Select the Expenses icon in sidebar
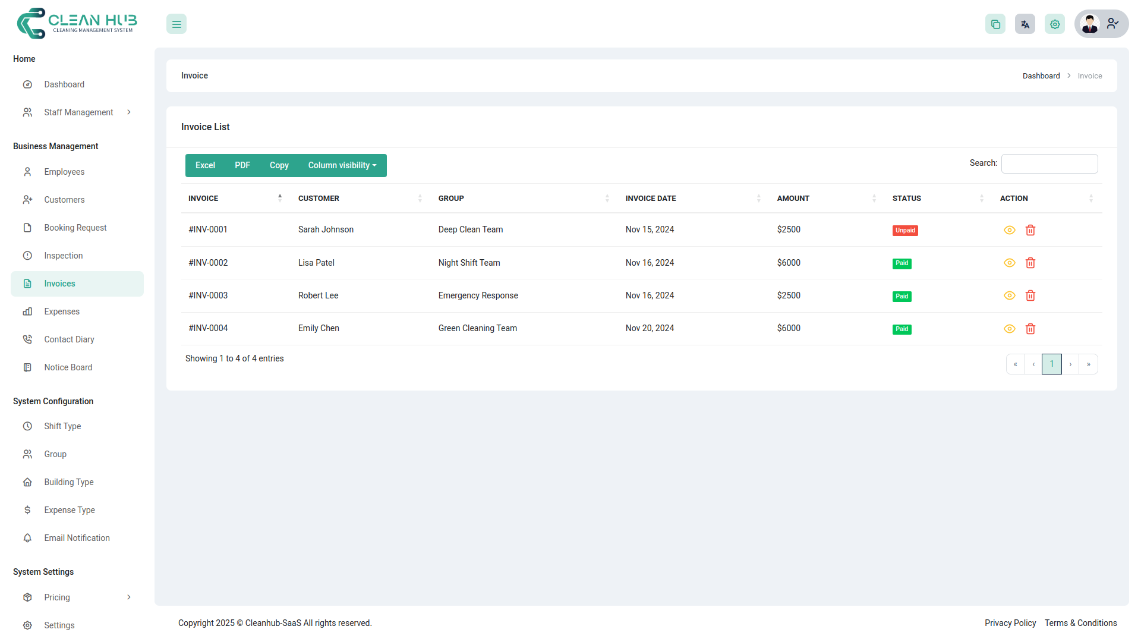This screenshot has height=642, width=1141. (27, 311)
